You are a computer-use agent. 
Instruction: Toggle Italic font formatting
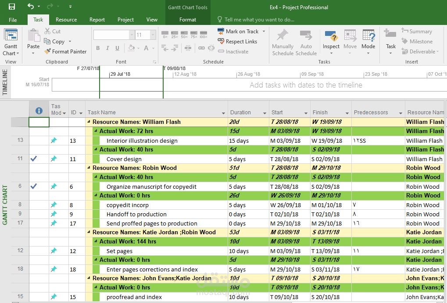tap(108, 48)
